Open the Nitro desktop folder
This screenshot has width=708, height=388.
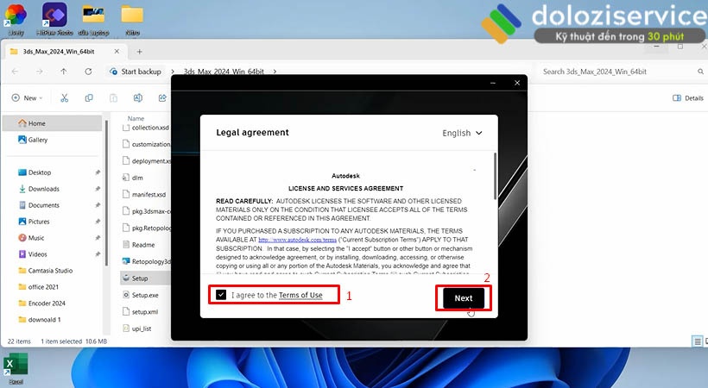[132, 19]
